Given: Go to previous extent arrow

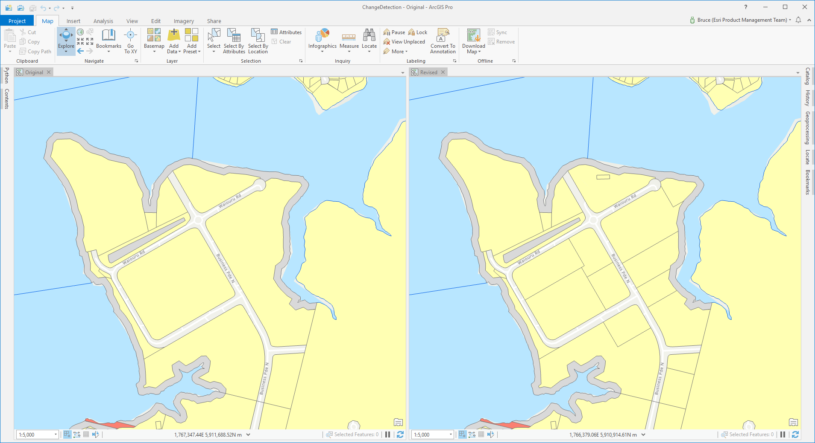Looking at the screenshot, I should (x=80, y=51).
